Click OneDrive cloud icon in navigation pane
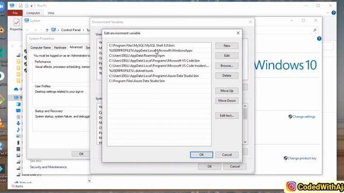 (16, 89)
